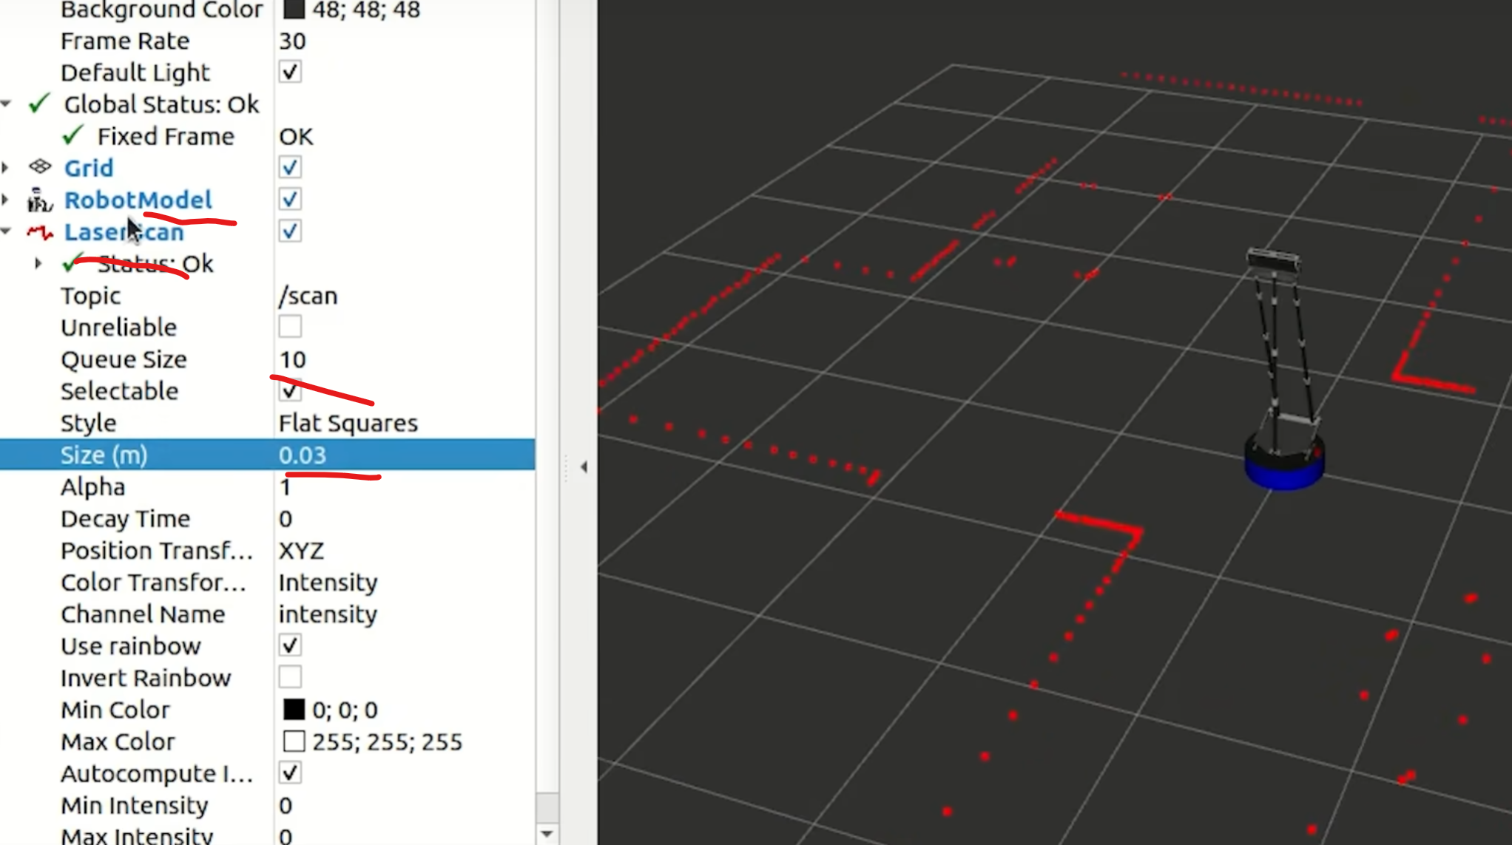
Task: Disable the Grid display checkbox
Action: tap(290, 168)
